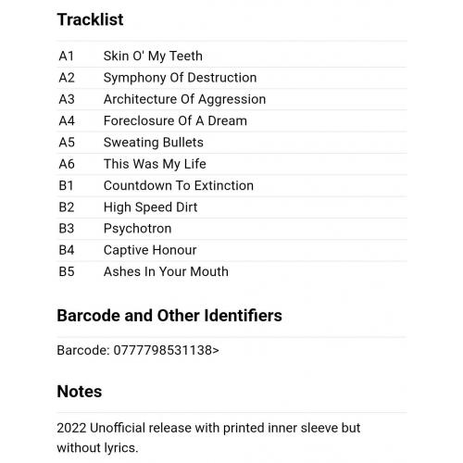This screenshot has height=463, width=463.
Task: Click the Tracklist section heading
Action: (x=90, y=19)
